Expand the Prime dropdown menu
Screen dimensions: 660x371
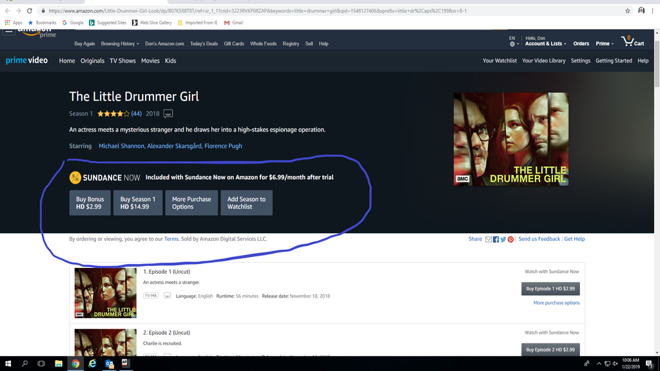(x=605, y=44)
